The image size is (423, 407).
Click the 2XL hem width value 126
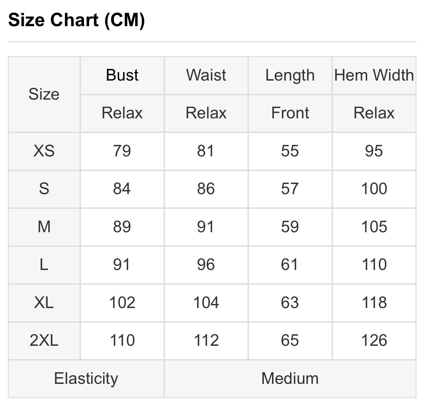click(x=374, y=340)
